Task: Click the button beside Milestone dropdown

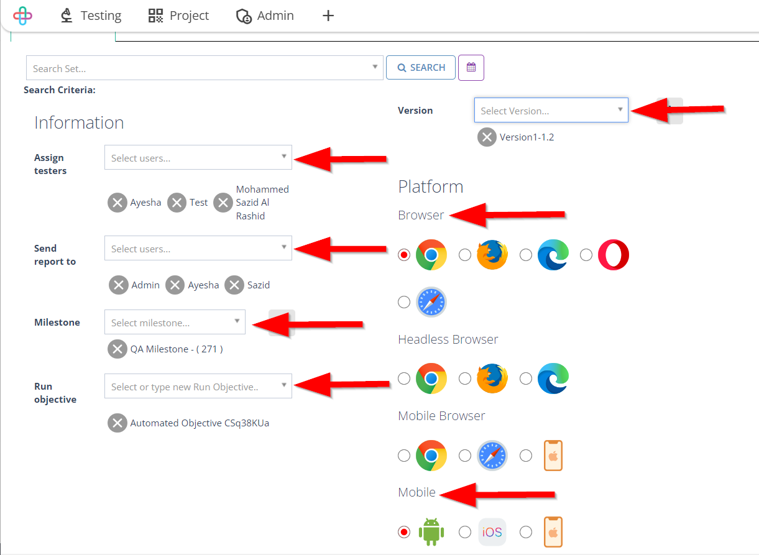Action: [282, 323]
